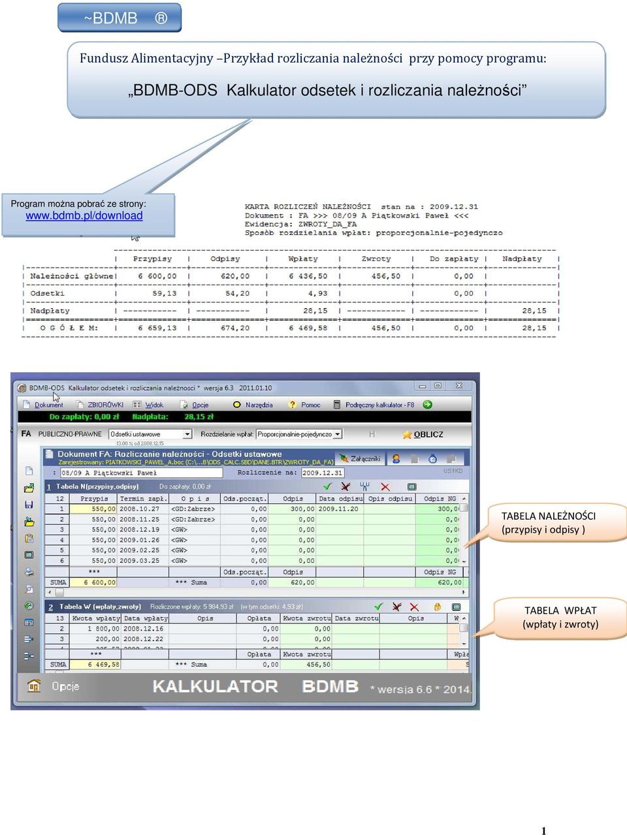627x835 pixels.
Task: Click the Opis odpisu column header
Action: pos(390,499)
